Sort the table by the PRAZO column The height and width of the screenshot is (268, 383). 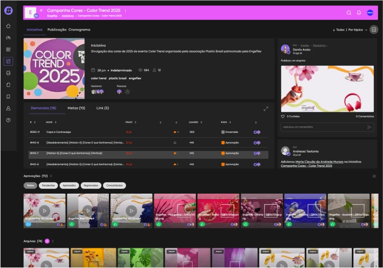pos(129,122)
